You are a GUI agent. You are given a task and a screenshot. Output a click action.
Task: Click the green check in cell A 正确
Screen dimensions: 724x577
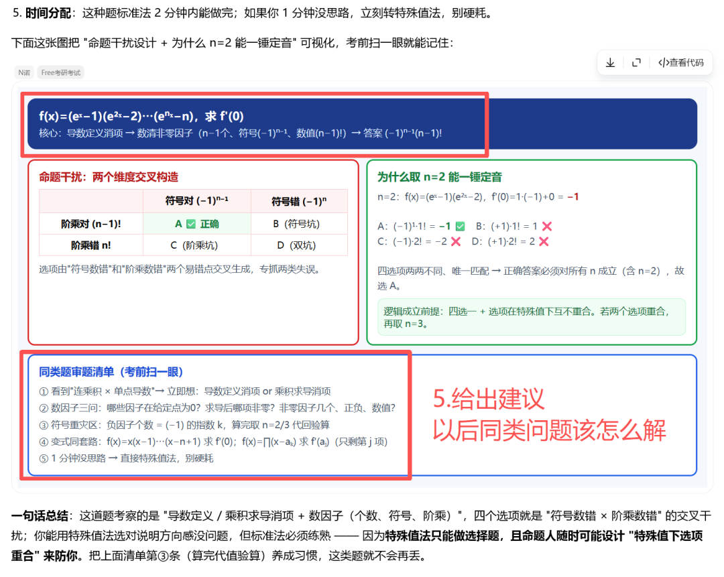coord(191,224)
